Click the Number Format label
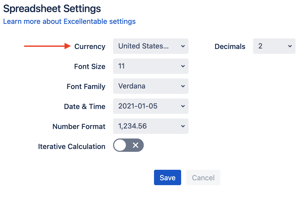The image size is (307, 199). tap(79, 127)
